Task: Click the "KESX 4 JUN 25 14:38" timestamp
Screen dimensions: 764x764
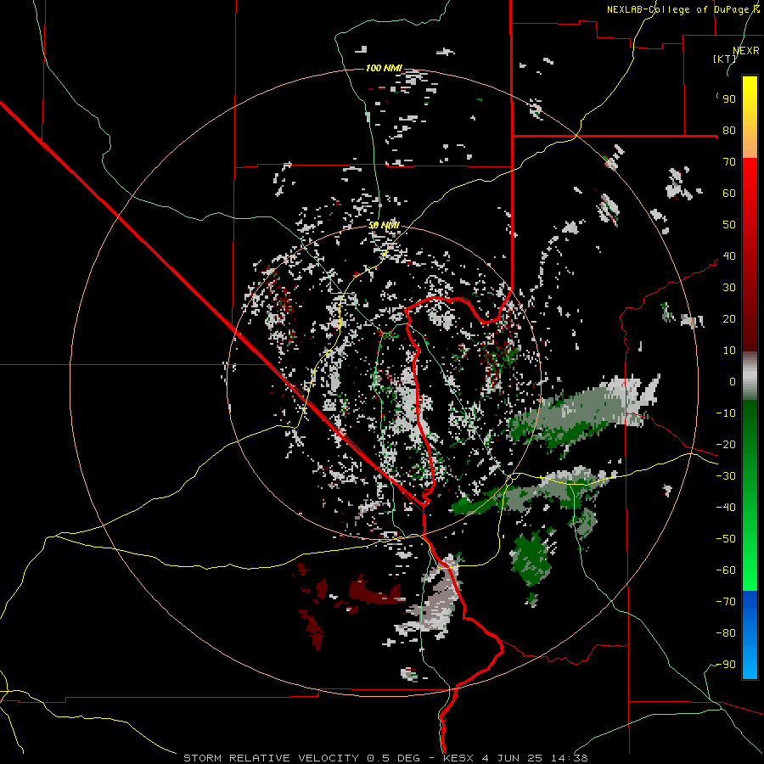Action: click(515, 758)
